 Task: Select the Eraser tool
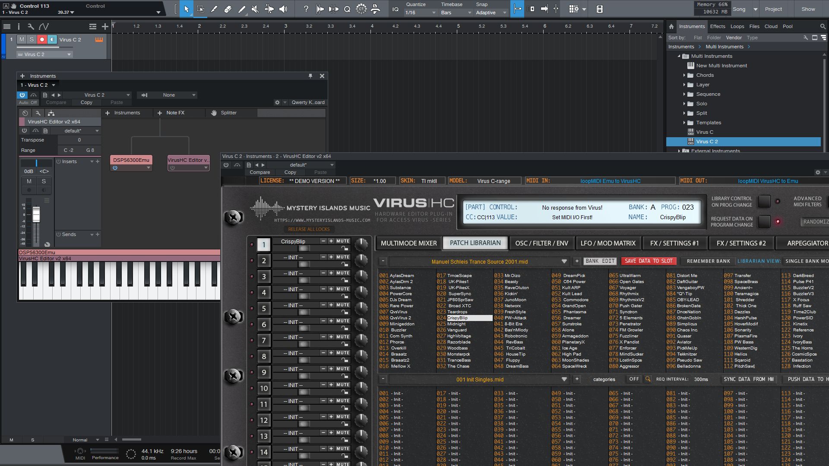coord(228,9)
